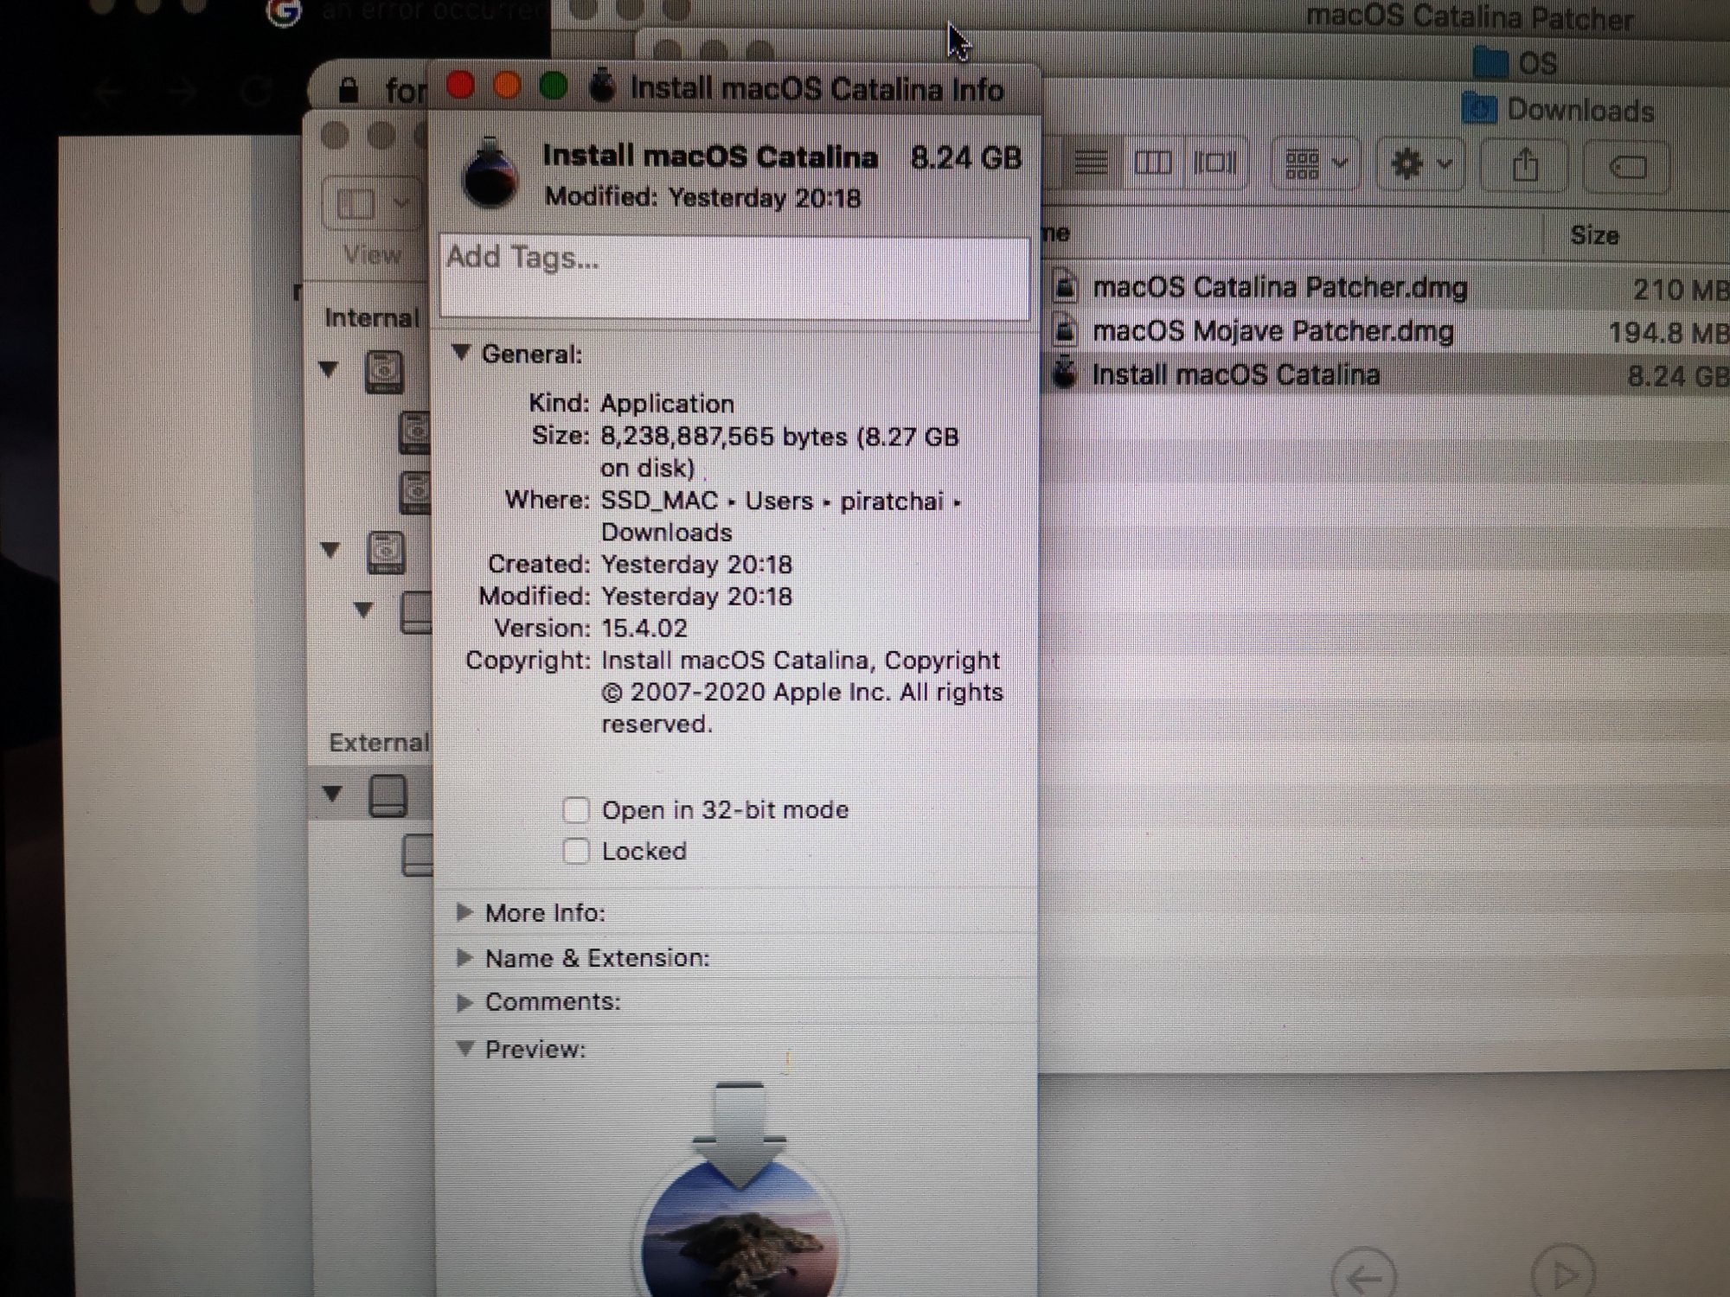Tick the Locked checkbox

[576, 852]
